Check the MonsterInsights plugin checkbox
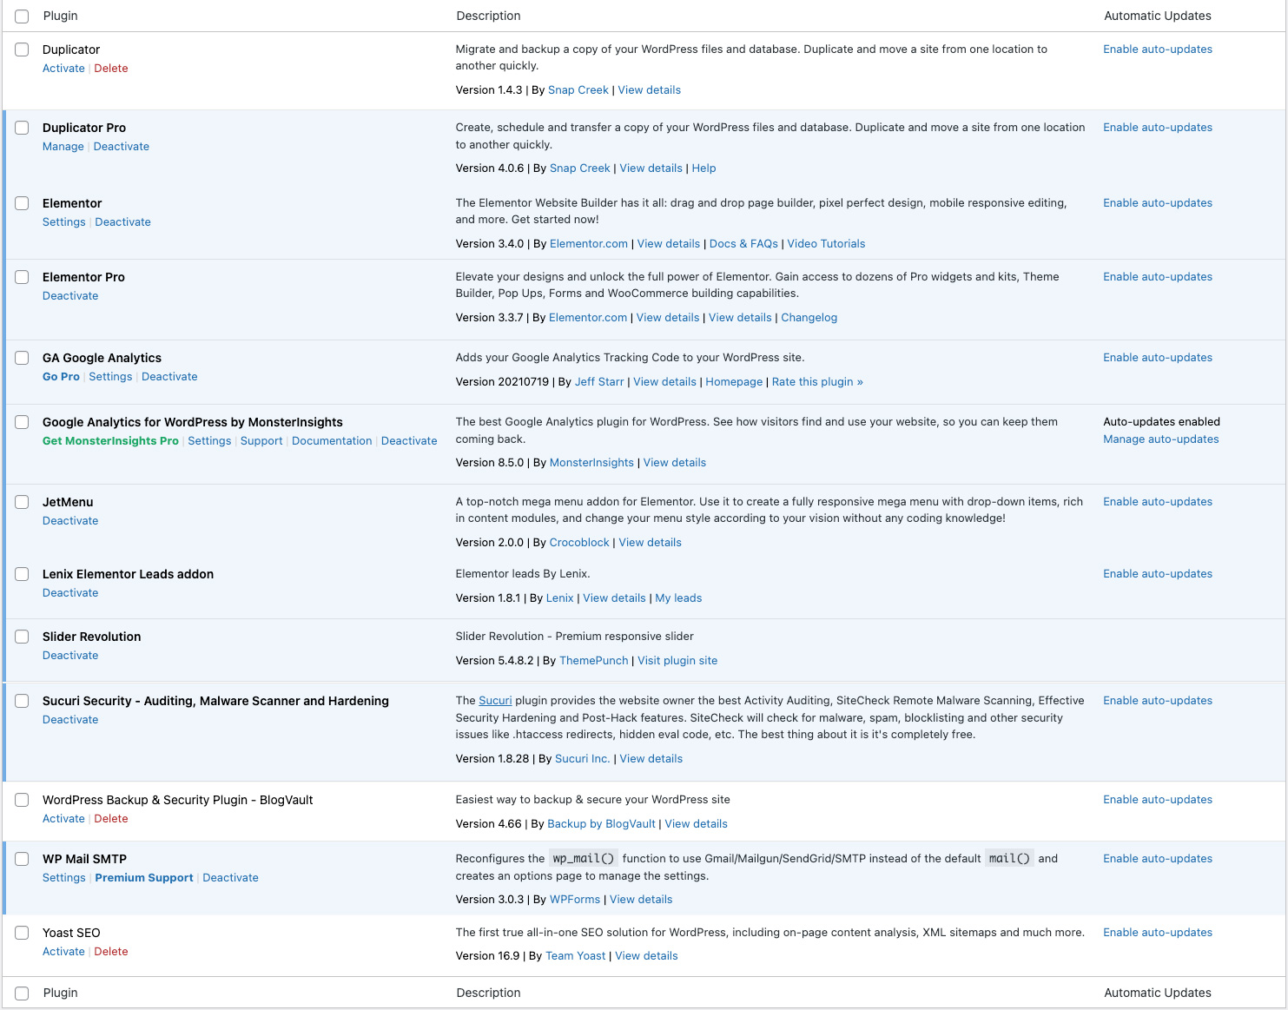 [22, 422]
